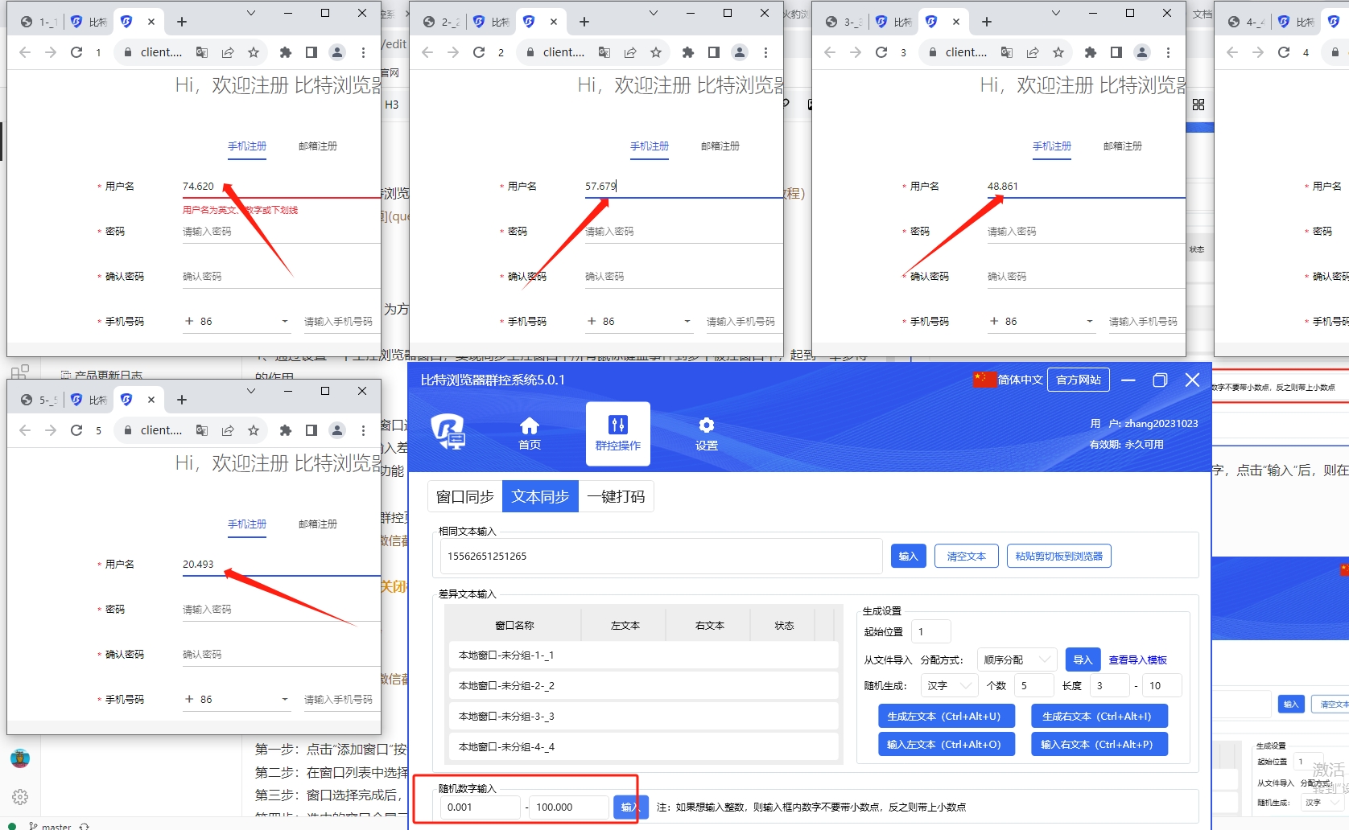
Task: Toggle the side panel icon in window 2
Action: [714, 52]
